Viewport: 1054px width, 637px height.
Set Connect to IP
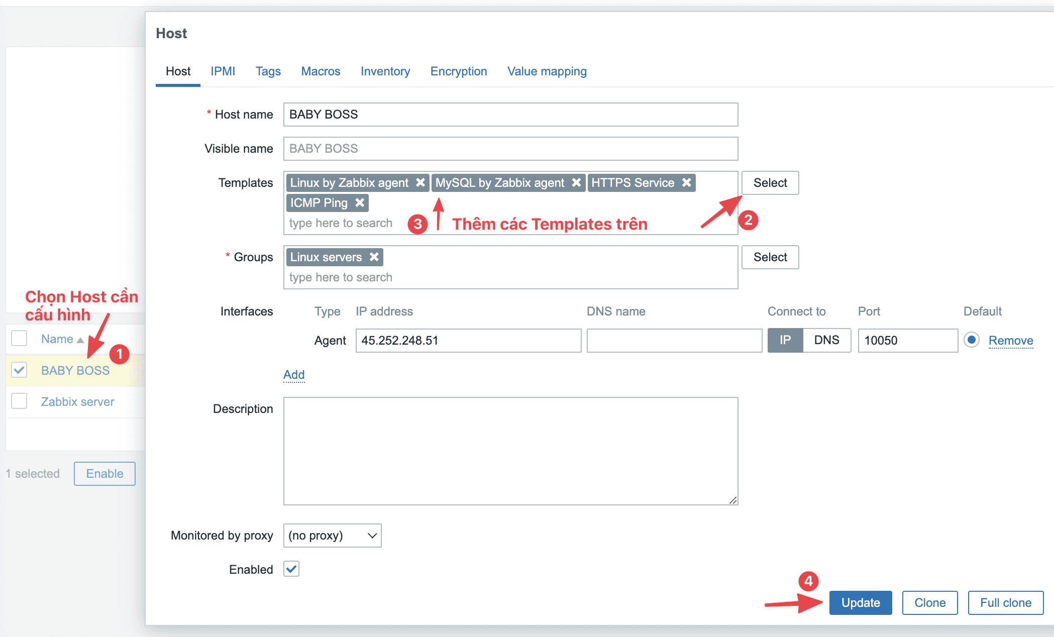point(785,340)
